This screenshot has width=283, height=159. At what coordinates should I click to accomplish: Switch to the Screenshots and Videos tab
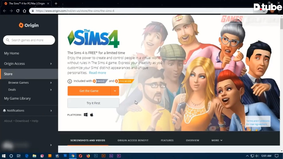pos(88,140)
